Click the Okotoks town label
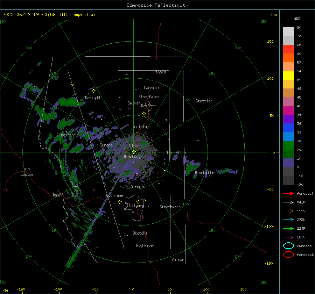The width and height of the screenshot is (315, 294). (x=140, y=233)
